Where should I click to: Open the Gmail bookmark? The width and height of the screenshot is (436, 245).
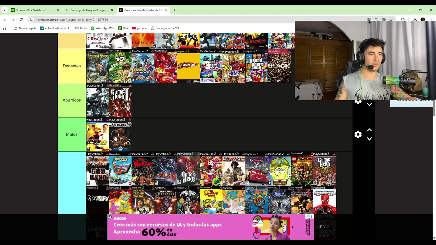point(81,28)
